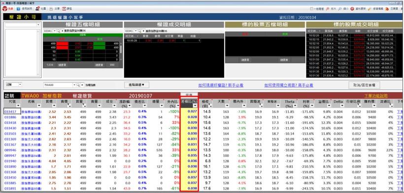Screen dimensions: 404x193
Task: Click the 資料更新 data refresh icon
Action: tap(352, 8)
